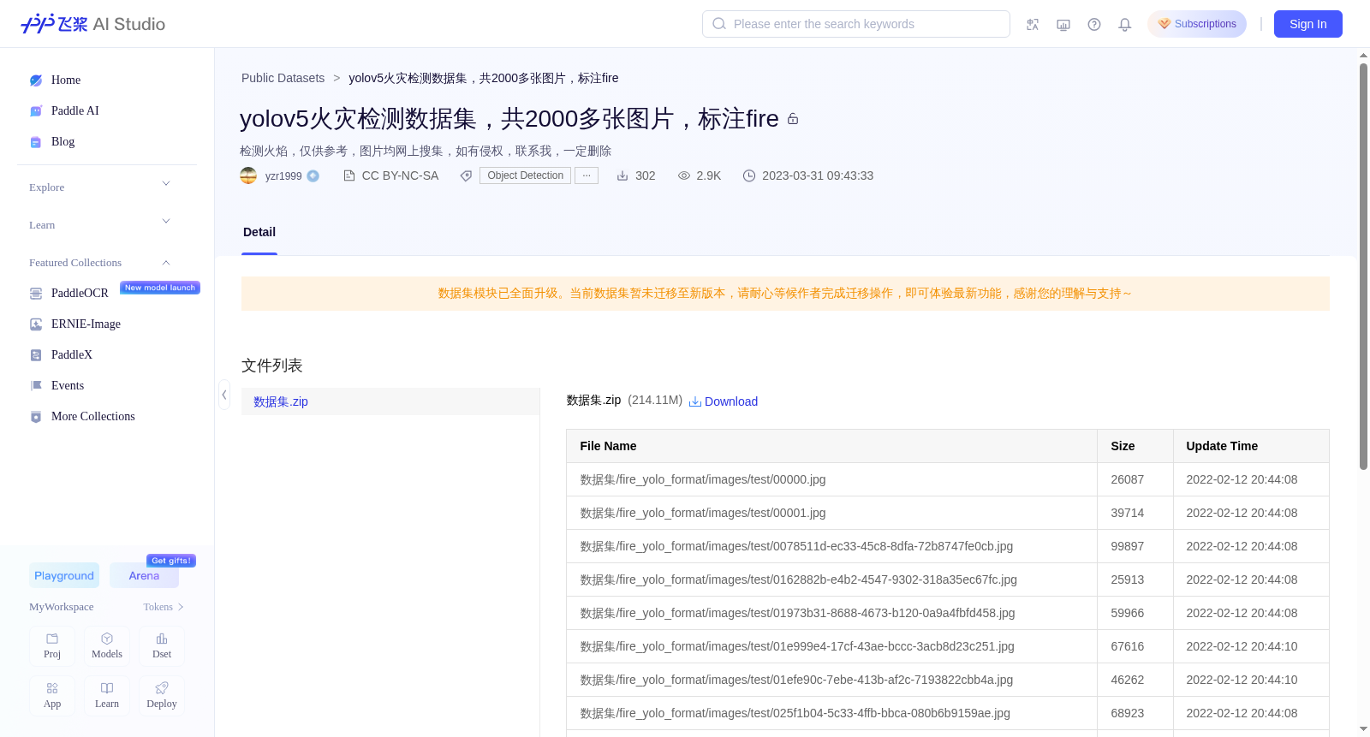Go to Public Datasets breadcrumb

283,78
